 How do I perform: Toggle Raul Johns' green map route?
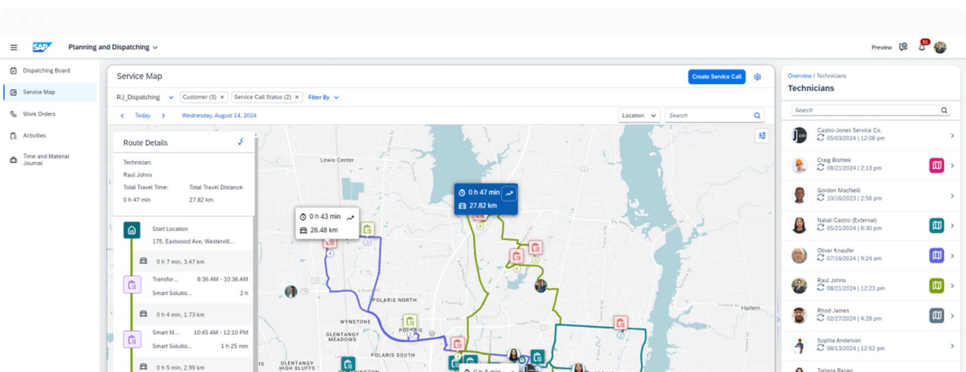pyautogui.click(x=936, y=286)
